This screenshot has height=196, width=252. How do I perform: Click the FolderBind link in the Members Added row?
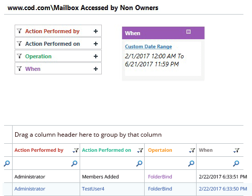160,176
